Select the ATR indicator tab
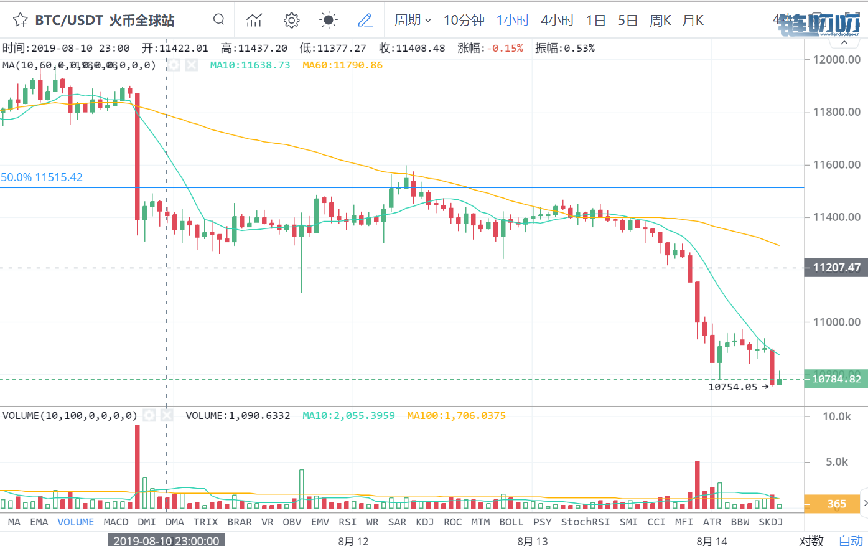Screen dimensions: 868x546 click(x=712, y=522)
